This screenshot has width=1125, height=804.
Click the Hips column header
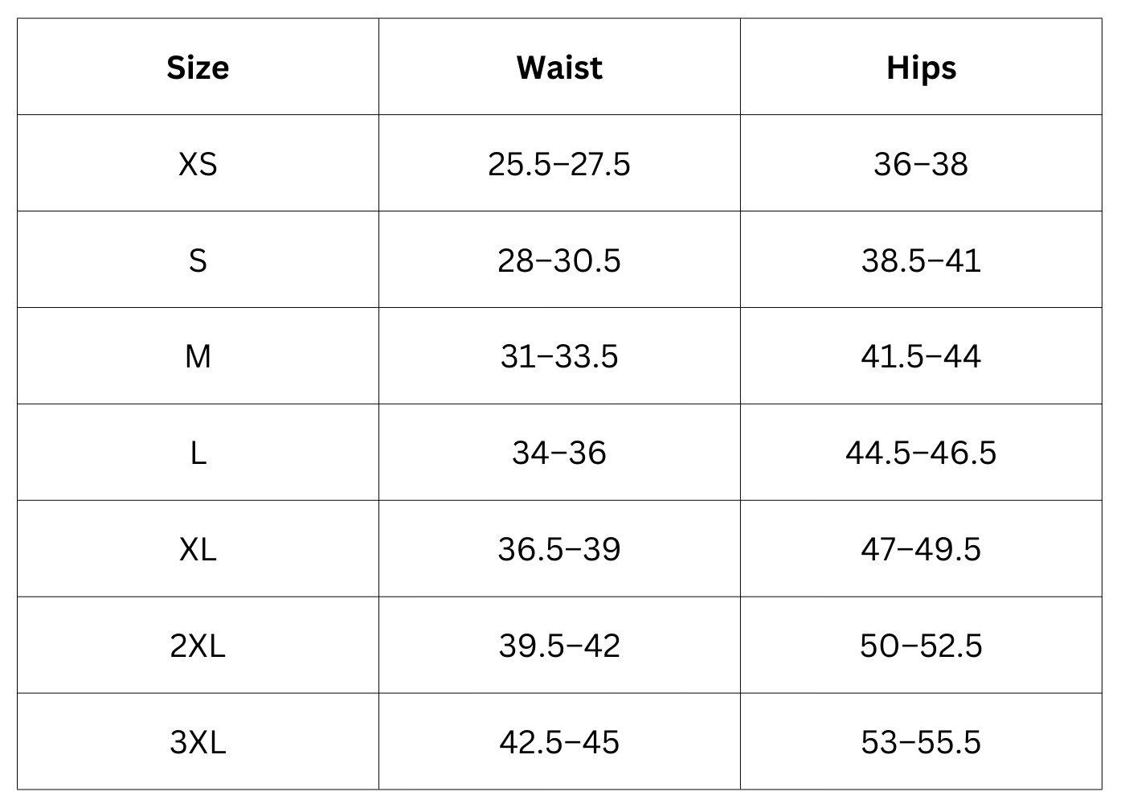pos(921,68)
